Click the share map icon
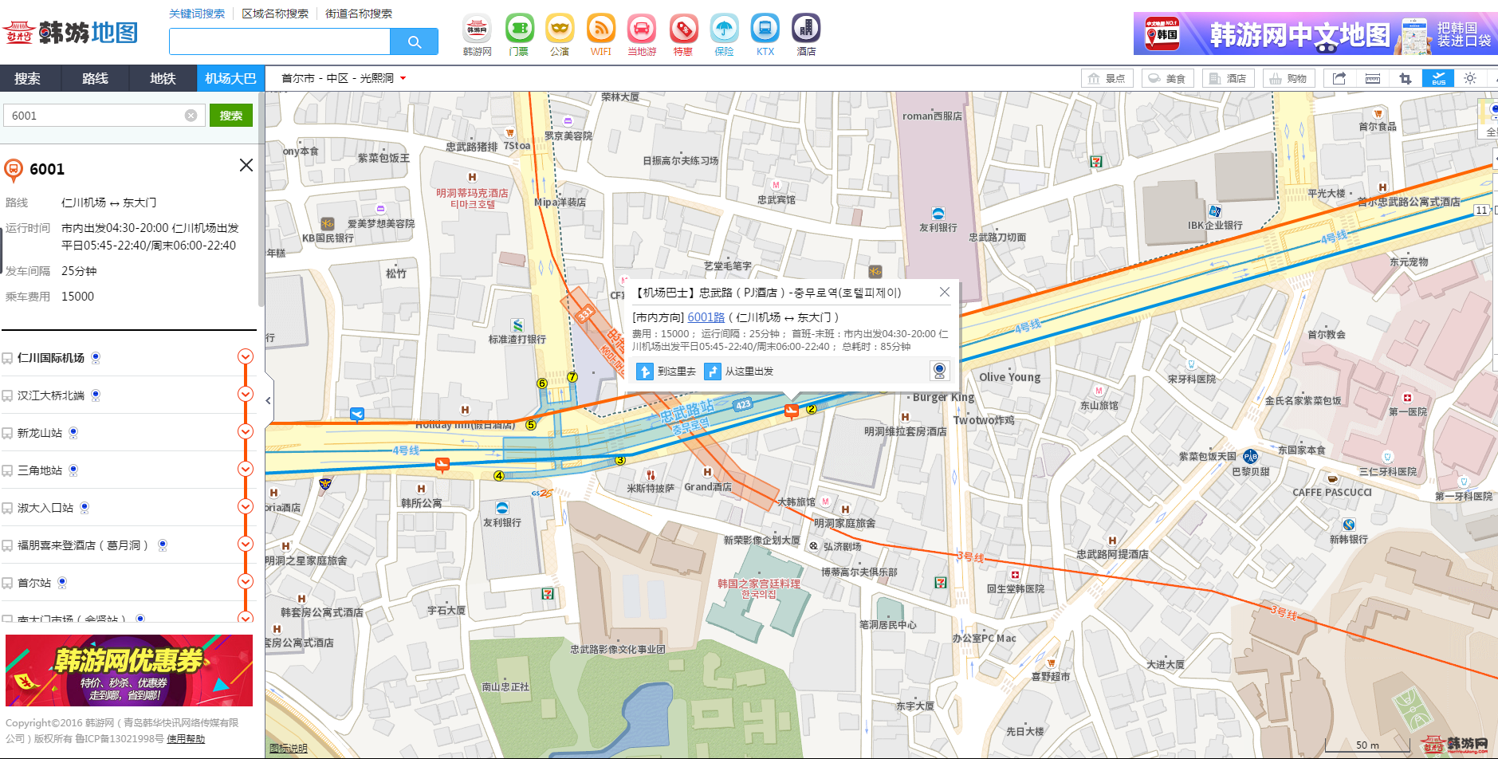Viewport: 1498px width, 759px height. pyautogui.click(x=1339, y=78)
